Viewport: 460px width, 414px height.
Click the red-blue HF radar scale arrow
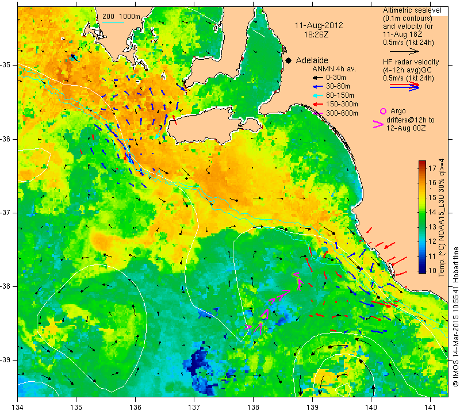[404, 86]
